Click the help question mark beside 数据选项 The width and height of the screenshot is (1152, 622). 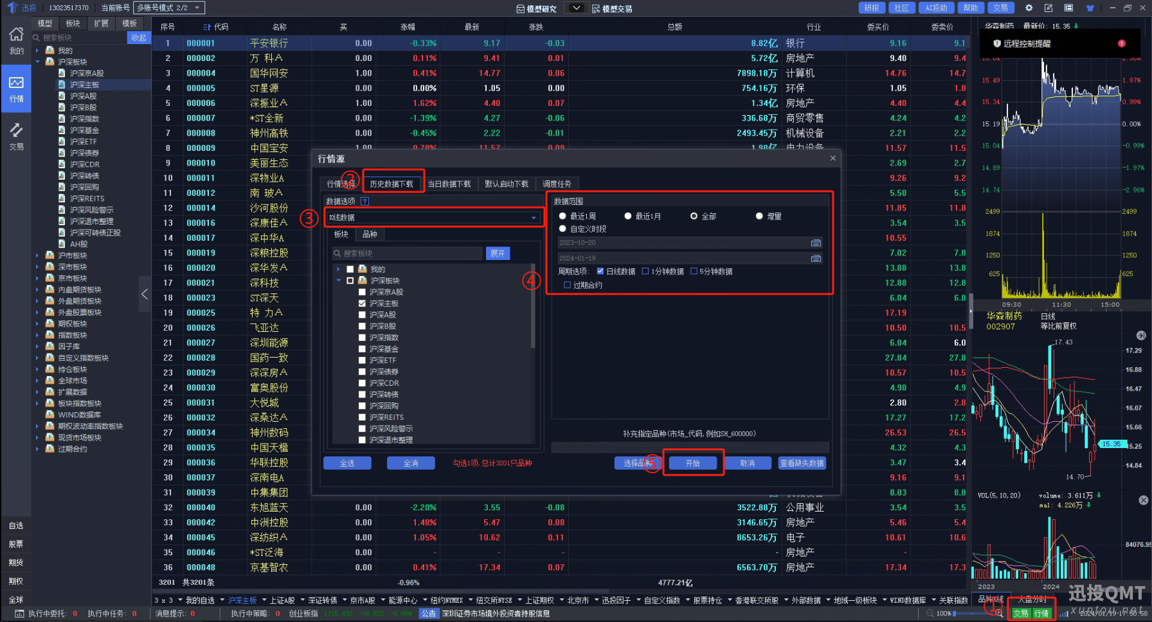click(364, 201)
